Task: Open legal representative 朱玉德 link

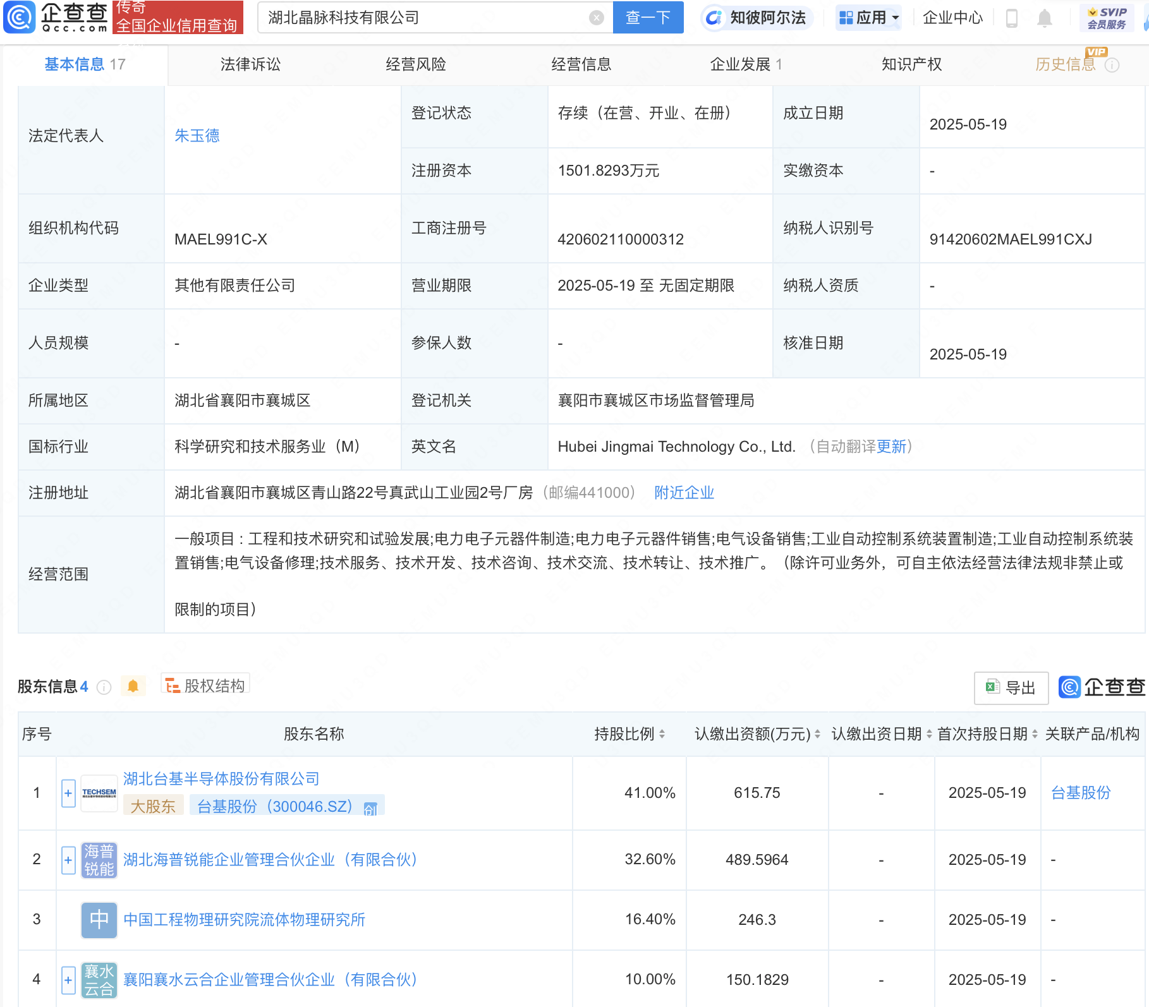Action: (197, 136)
